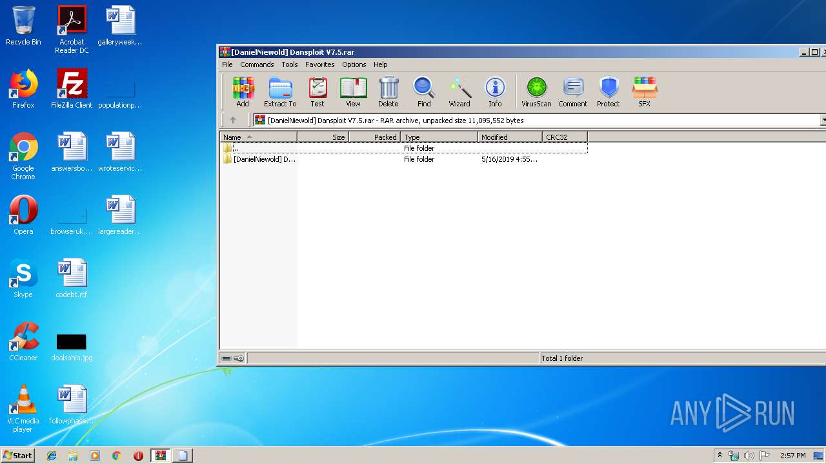826x464 pixels.
Task: Click the volume speaker tray icon
Action: tap(749, 456)
